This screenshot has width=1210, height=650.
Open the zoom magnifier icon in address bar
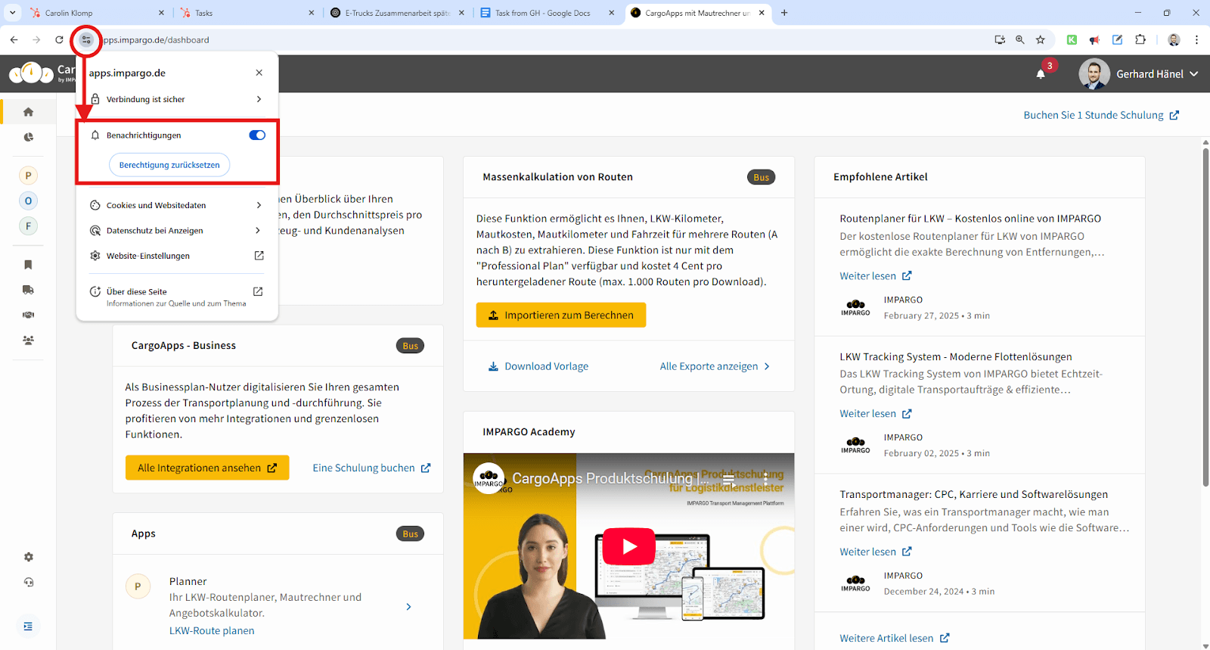[x=1020, y=40]
